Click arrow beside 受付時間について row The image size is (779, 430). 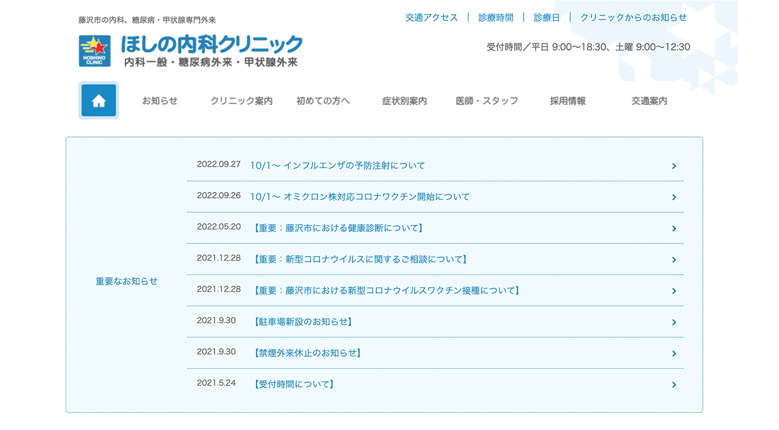click(674, 385)
